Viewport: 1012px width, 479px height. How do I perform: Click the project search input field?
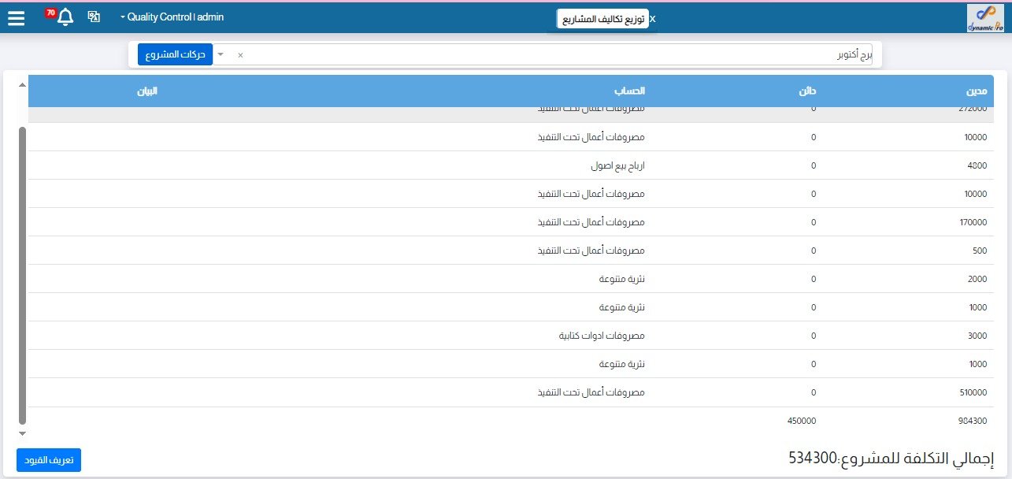pyautogui.click(x=551, y=54)
